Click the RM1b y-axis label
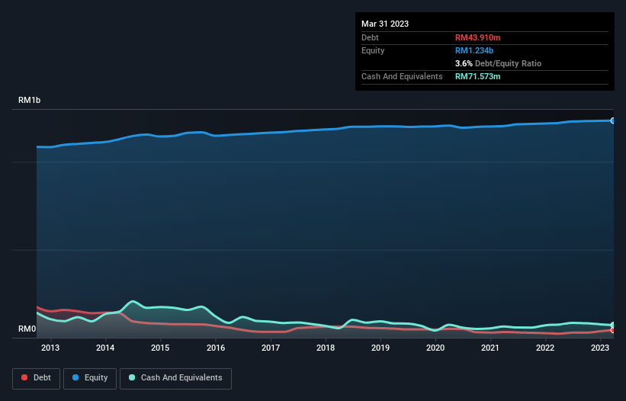Viewport: 626px width, 401px height. coord(31,101)
